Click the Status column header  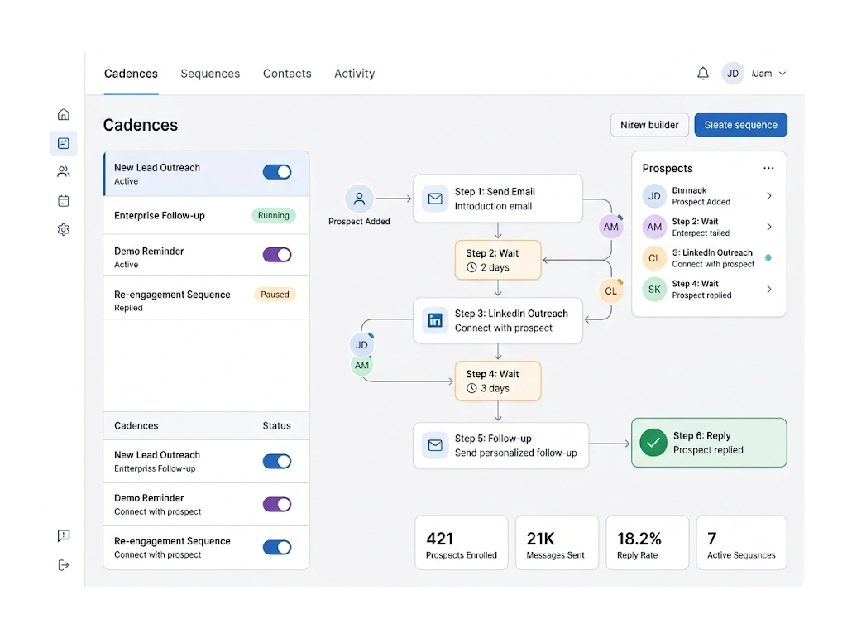[x=276, y=425]
